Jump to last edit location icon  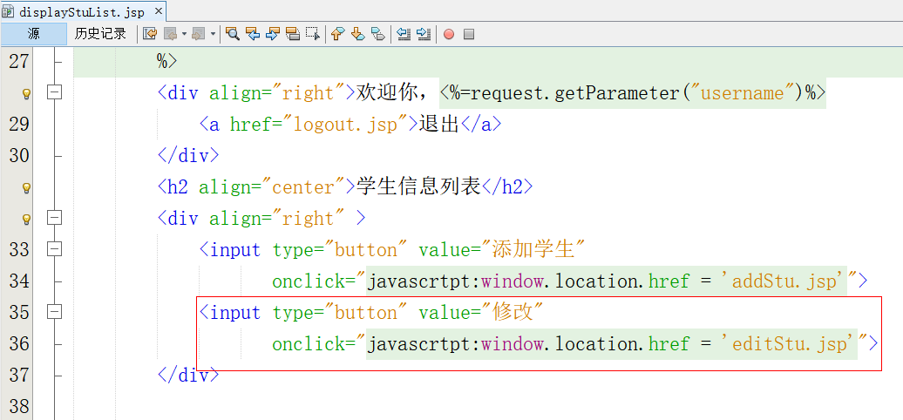150,35
